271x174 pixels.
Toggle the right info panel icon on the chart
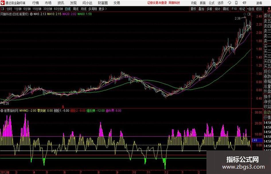click(249, 14)
